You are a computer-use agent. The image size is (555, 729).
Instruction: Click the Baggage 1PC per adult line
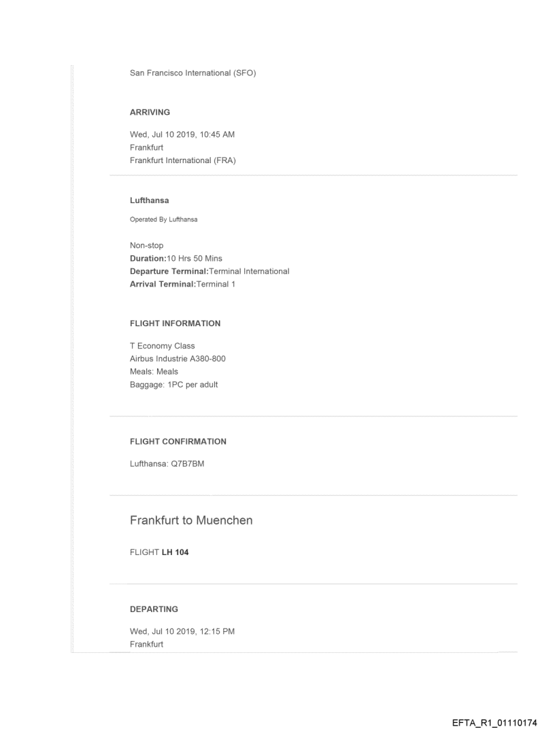[173, 383]
